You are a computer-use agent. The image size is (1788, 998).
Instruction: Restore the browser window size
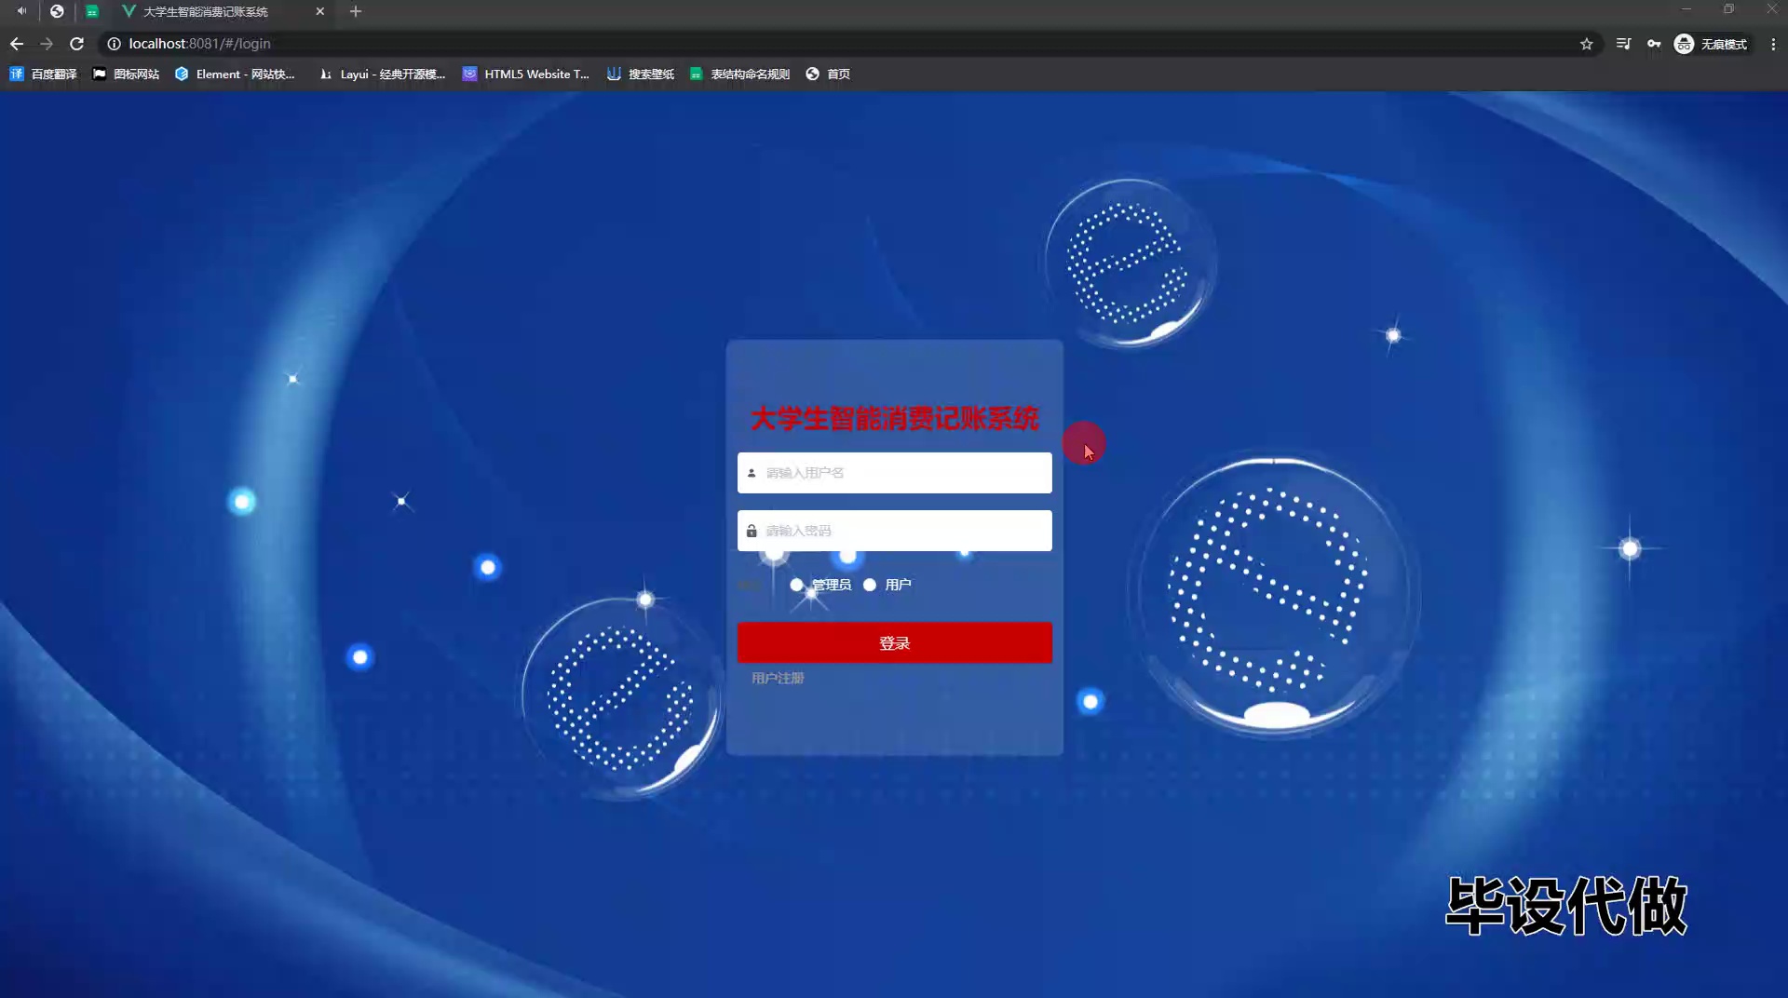click(x=1728, y=9)
